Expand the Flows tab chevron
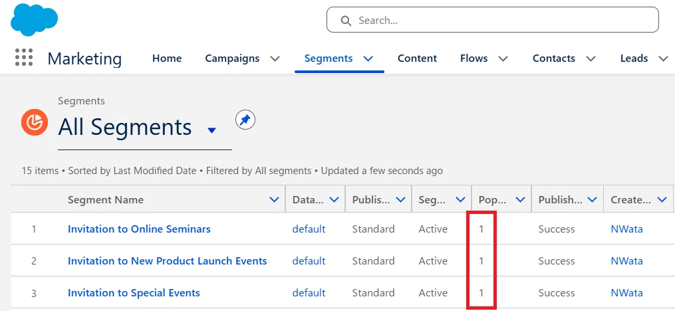The width and height of the screenshot is (675, 311). (503, 58)
